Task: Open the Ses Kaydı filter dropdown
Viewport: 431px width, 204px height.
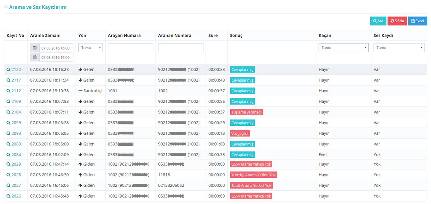Action: point(399,48)
